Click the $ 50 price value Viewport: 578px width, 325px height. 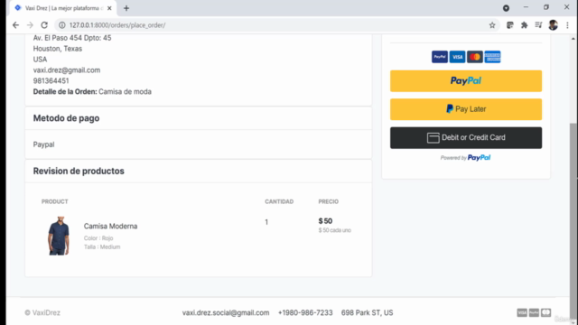[x=325, y=221]
